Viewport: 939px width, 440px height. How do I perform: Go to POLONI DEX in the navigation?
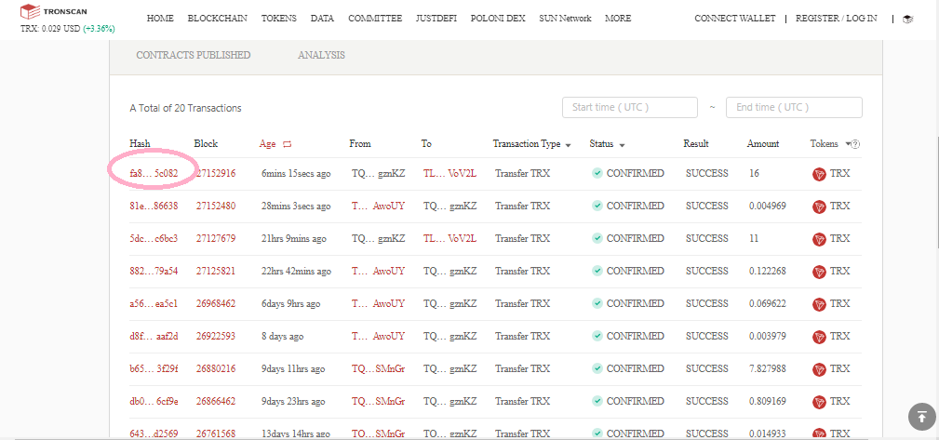[x=498, y=19]
